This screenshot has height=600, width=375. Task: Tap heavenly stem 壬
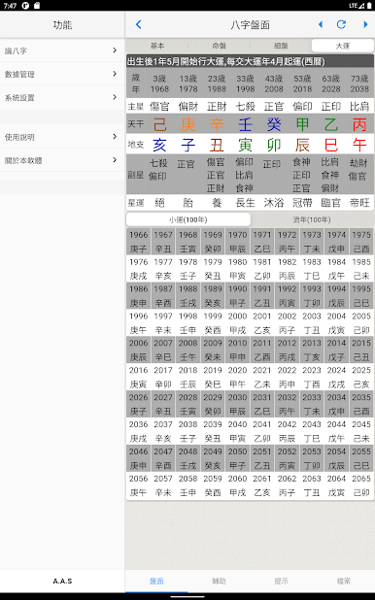pos(245,124)
